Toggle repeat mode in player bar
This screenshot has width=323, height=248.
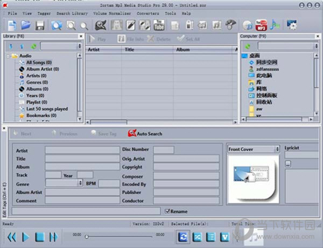[184, 236]
